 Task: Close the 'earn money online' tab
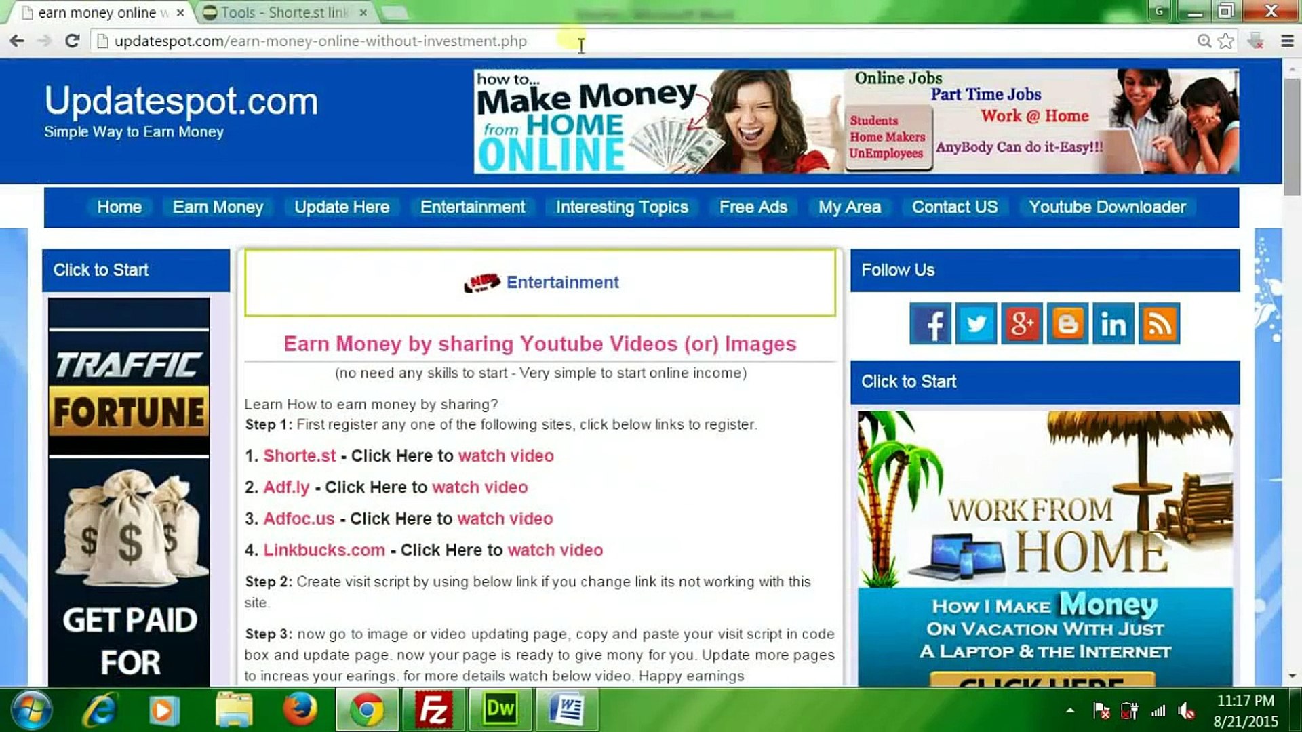[x=180, y=13]
